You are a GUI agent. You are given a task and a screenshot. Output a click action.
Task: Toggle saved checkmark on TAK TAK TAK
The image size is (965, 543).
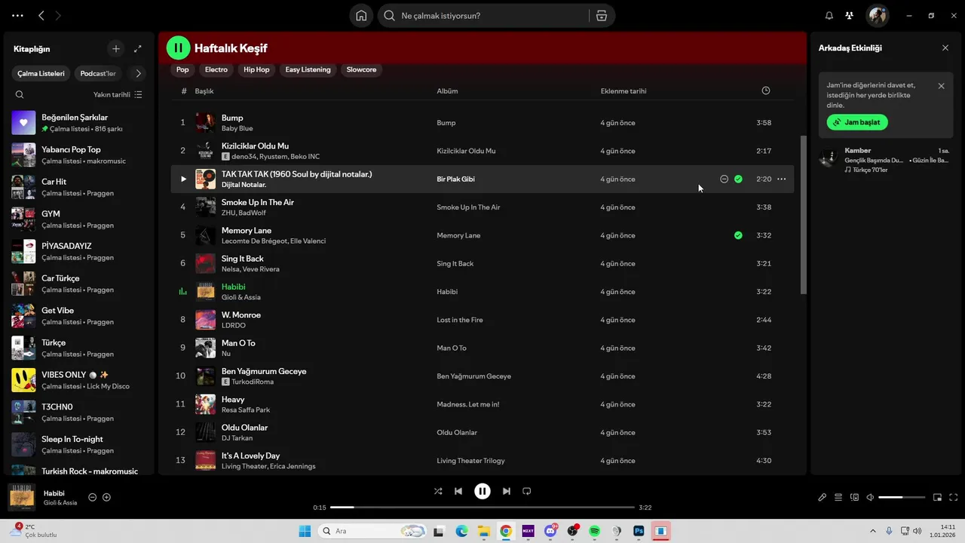tap(738, 179)
